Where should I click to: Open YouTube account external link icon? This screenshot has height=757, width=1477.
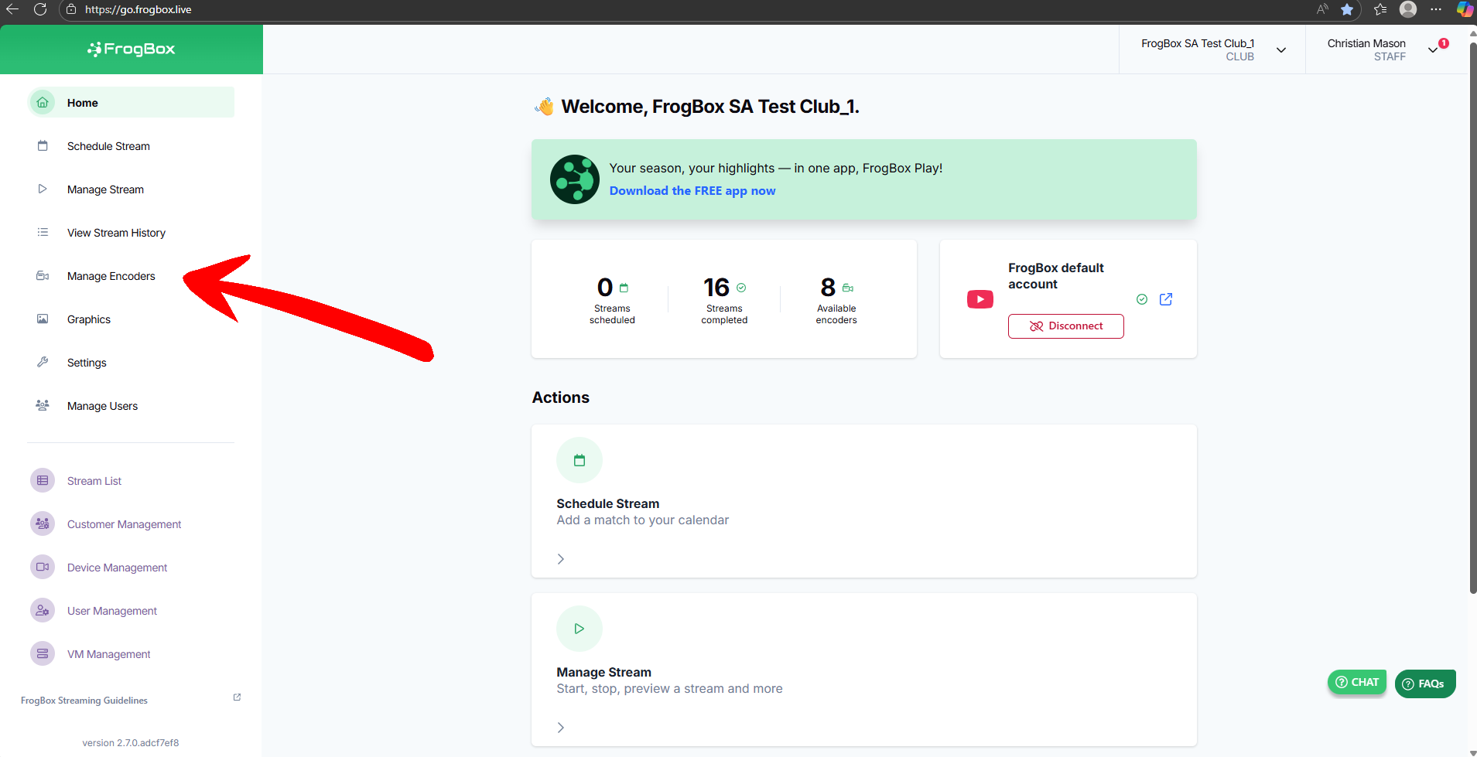tap(1166, 299)
